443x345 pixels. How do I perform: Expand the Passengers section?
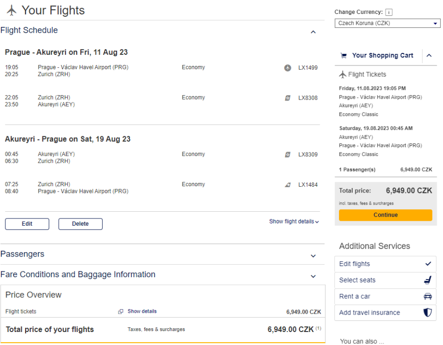313,256
